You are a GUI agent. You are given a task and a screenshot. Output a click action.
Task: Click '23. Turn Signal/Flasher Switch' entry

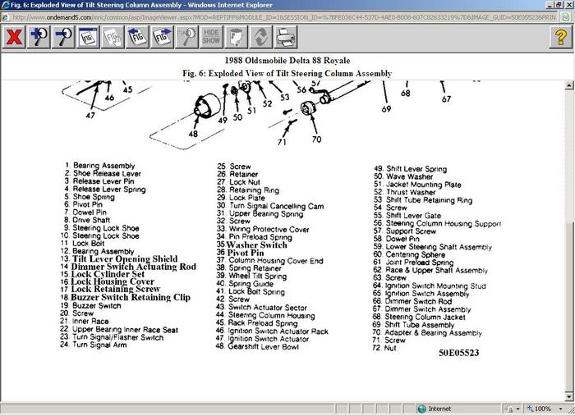pos(112,337)
